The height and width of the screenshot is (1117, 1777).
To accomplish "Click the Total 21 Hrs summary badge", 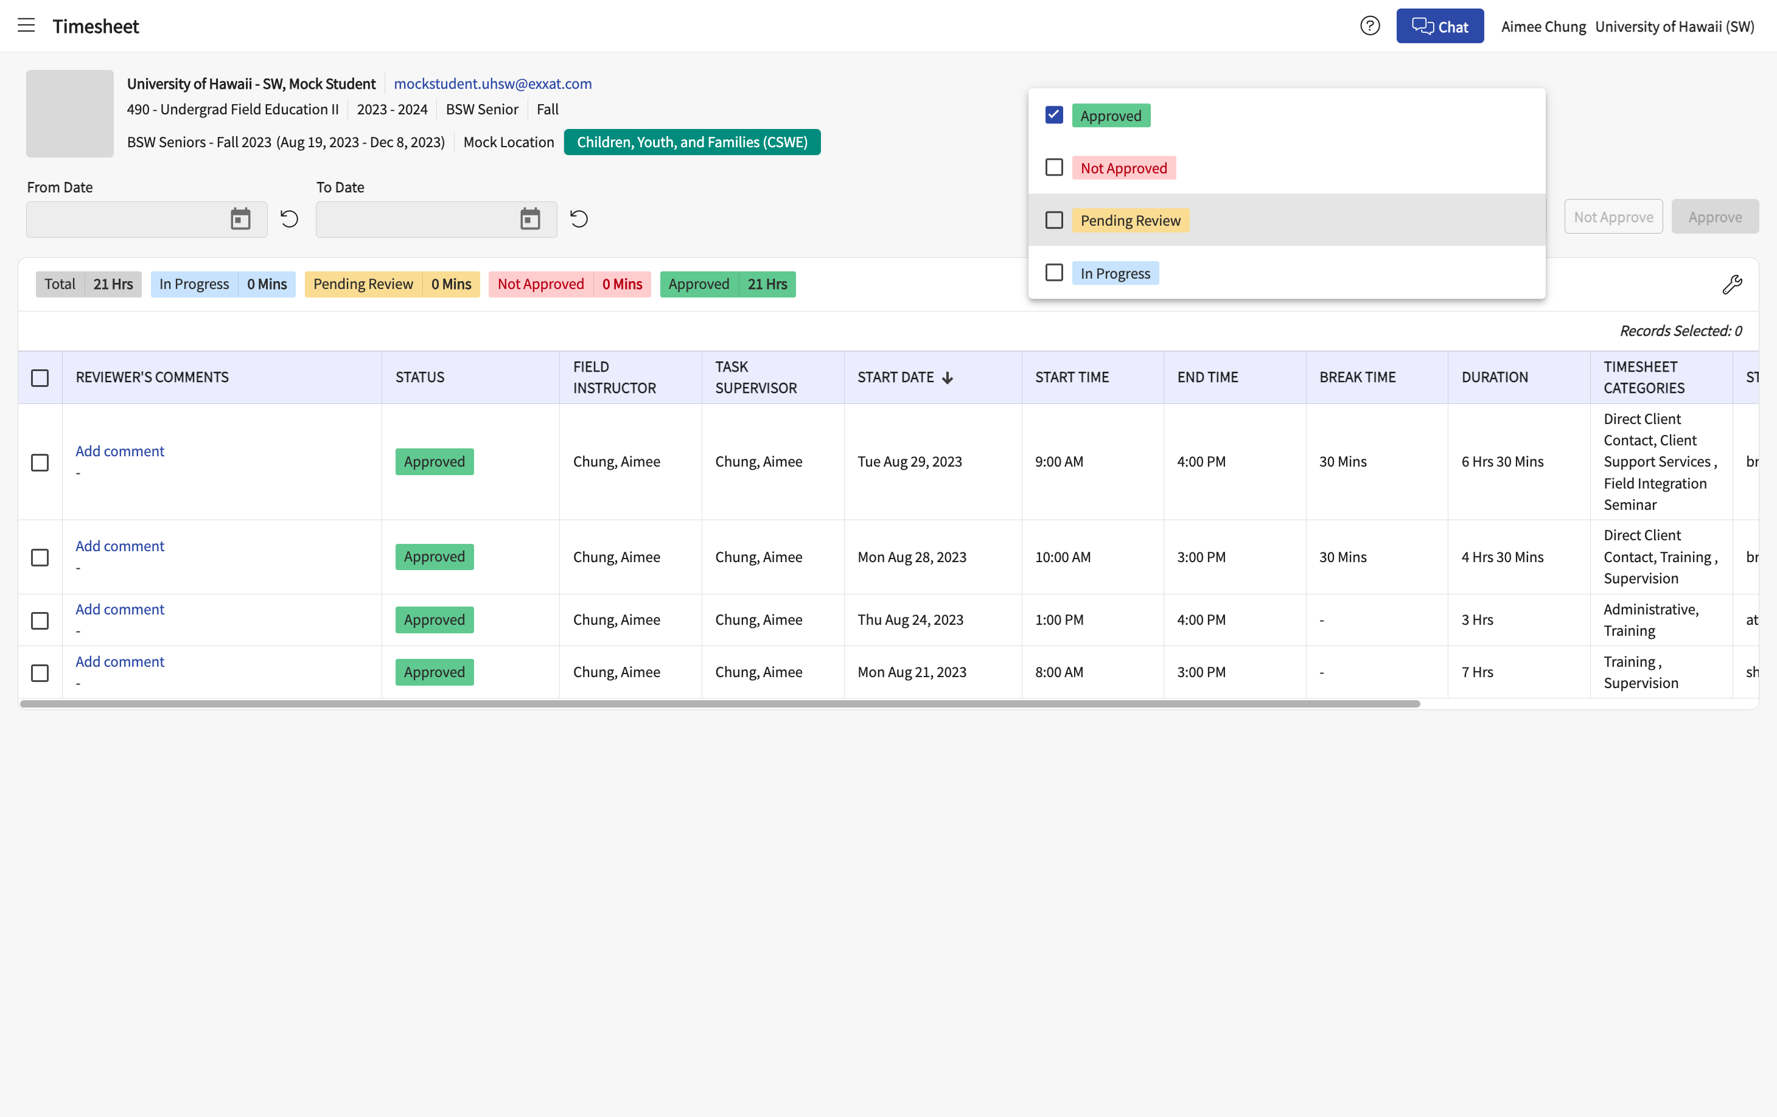I will (x=89, y=284).
